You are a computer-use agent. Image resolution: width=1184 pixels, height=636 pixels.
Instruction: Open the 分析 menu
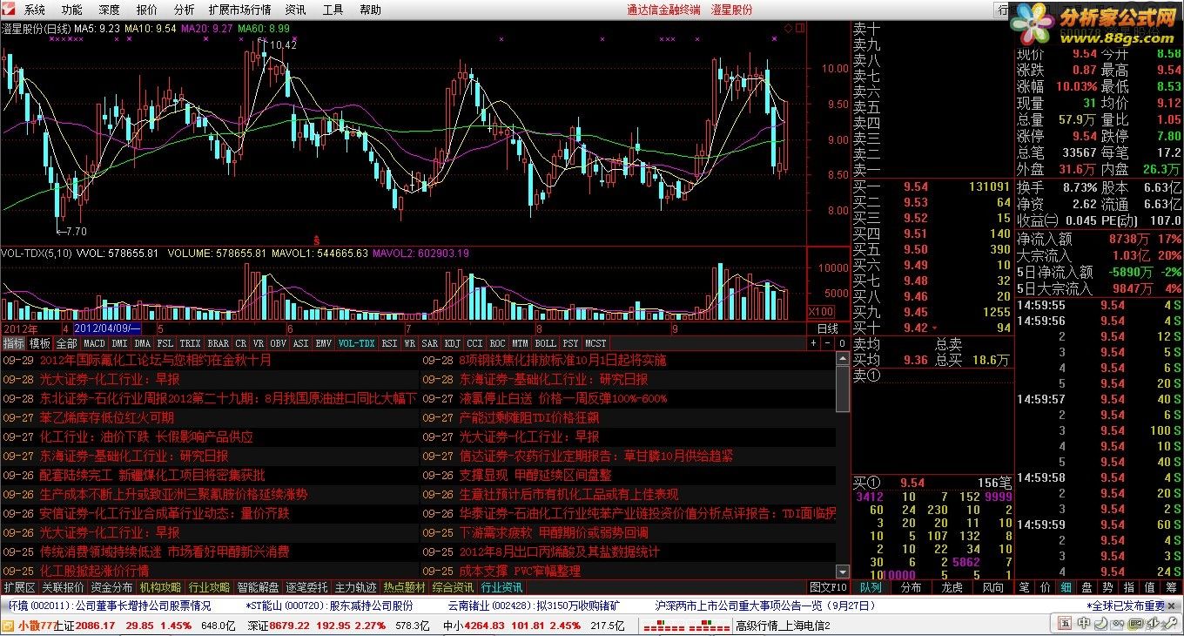click(184, 10)
